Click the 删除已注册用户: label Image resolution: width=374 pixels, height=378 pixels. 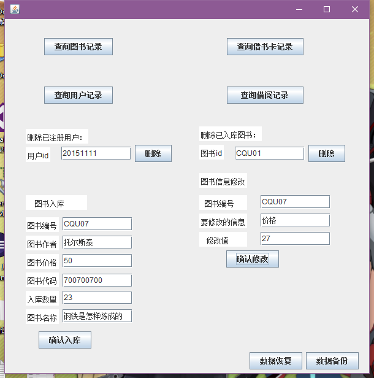(57, 136)
